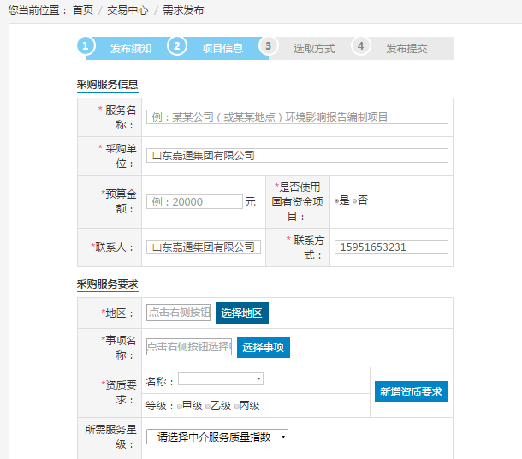Screen dimensions: 522x459
Task: Focus the 服务名称 input field
Action: pyautogui.click(x=296, y=117)
